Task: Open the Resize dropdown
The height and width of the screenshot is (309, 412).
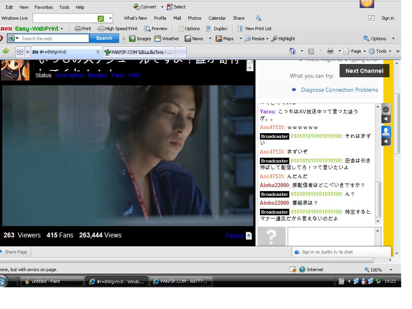Action: click(x=267, y=39)
